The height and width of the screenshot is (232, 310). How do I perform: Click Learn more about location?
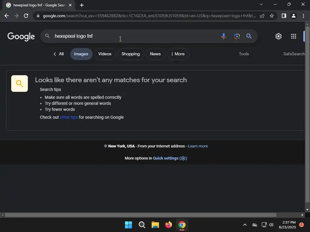click(198, 146)
